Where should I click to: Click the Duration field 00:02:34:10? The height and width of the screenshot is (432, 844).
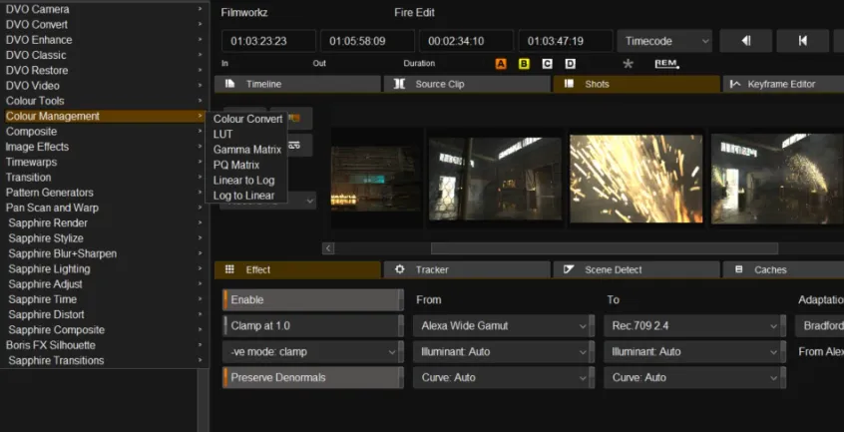(x=467, y=41)
